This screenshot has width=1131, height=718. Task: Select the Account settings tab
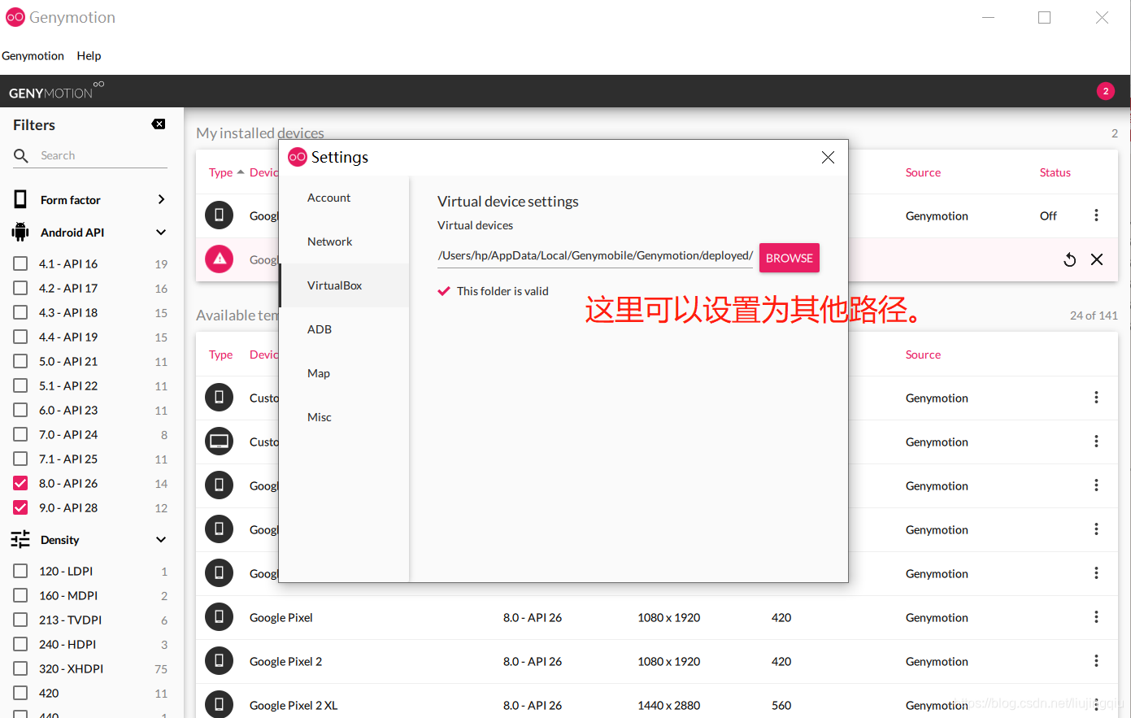point(344,198)
